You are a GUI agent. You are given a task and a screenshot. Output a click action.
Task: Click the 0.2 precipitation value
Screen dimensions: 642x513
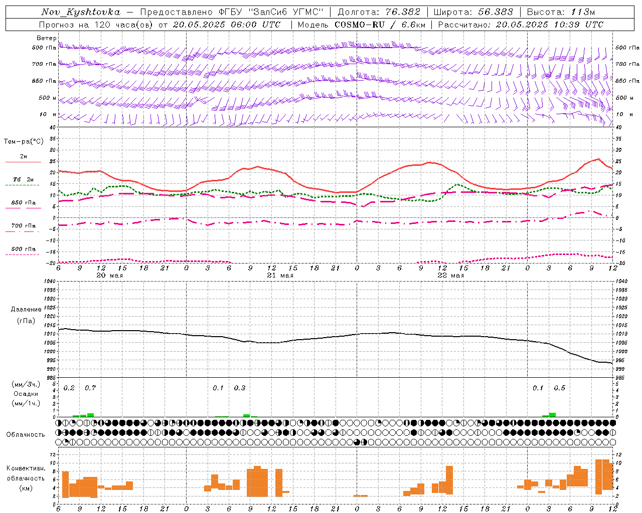pyautogui.click(x=69, y=388)
